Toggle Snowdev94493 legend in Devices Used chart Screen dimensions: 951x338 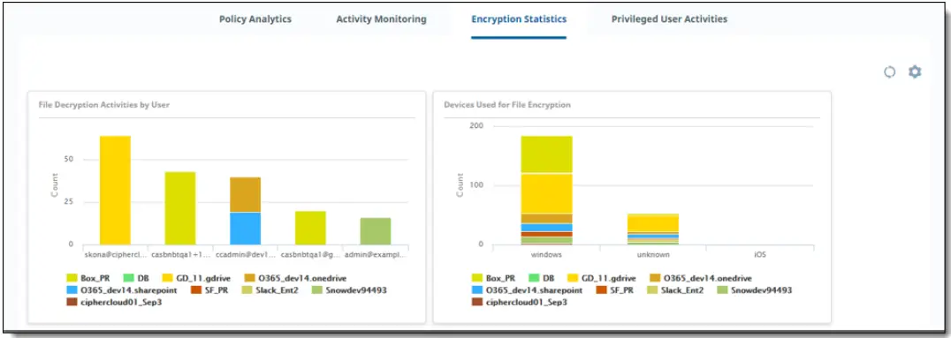pos(754,290)
